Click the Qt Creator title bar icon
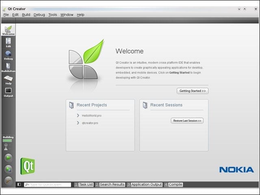Image resolution: width=260 pixels, height=195 pixels. tap(4, 9)
